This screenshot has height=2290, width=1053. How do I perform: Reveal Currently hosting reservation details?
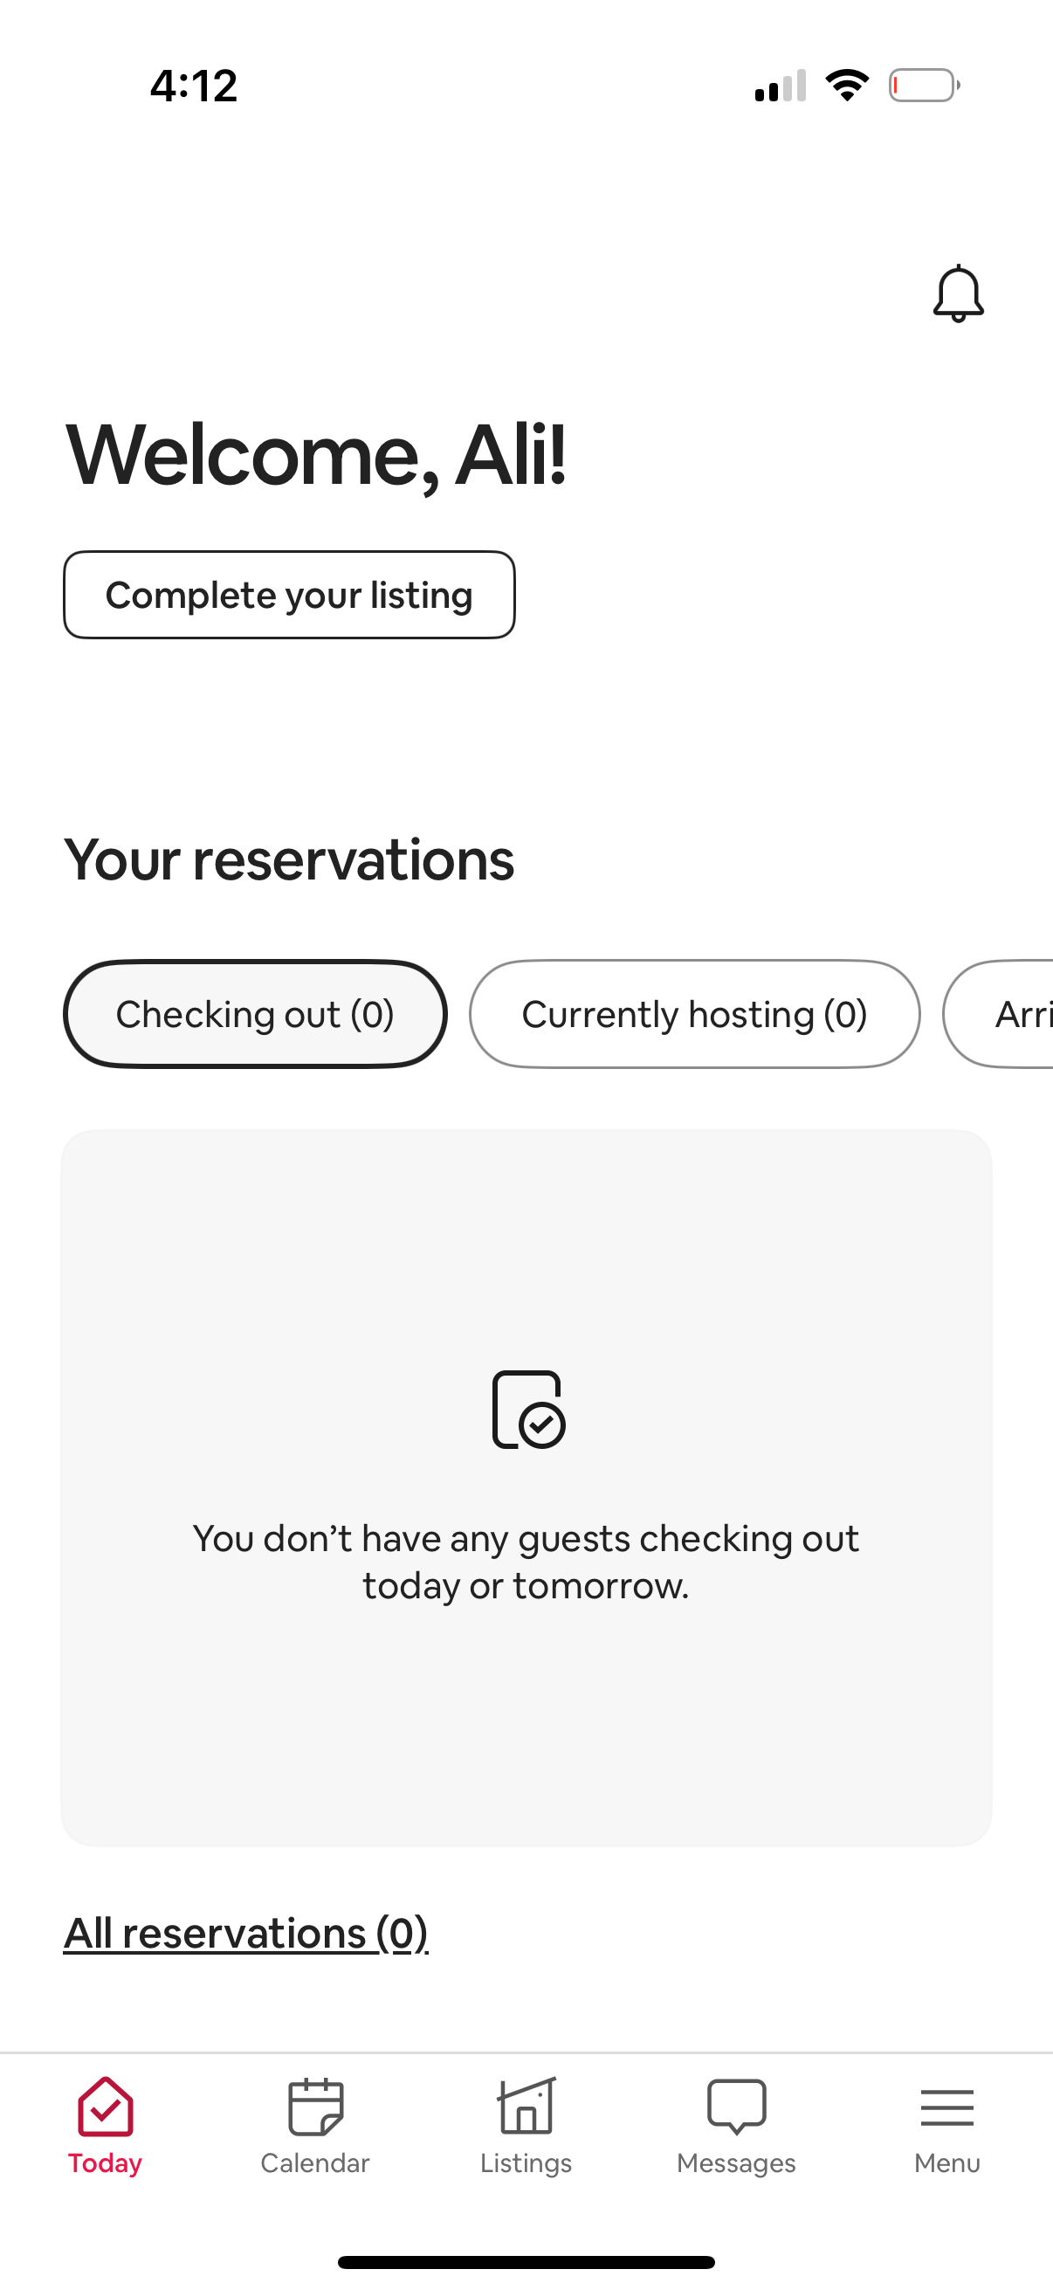[695, 1013]
